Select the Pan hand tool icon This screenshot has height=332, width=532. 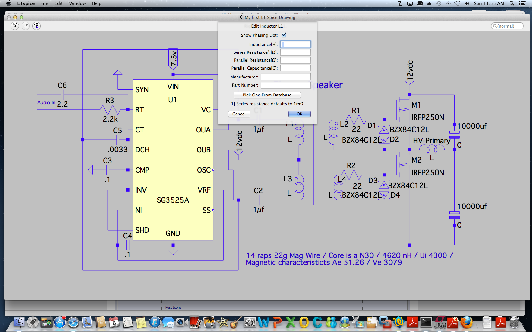[x=26, y=26]
